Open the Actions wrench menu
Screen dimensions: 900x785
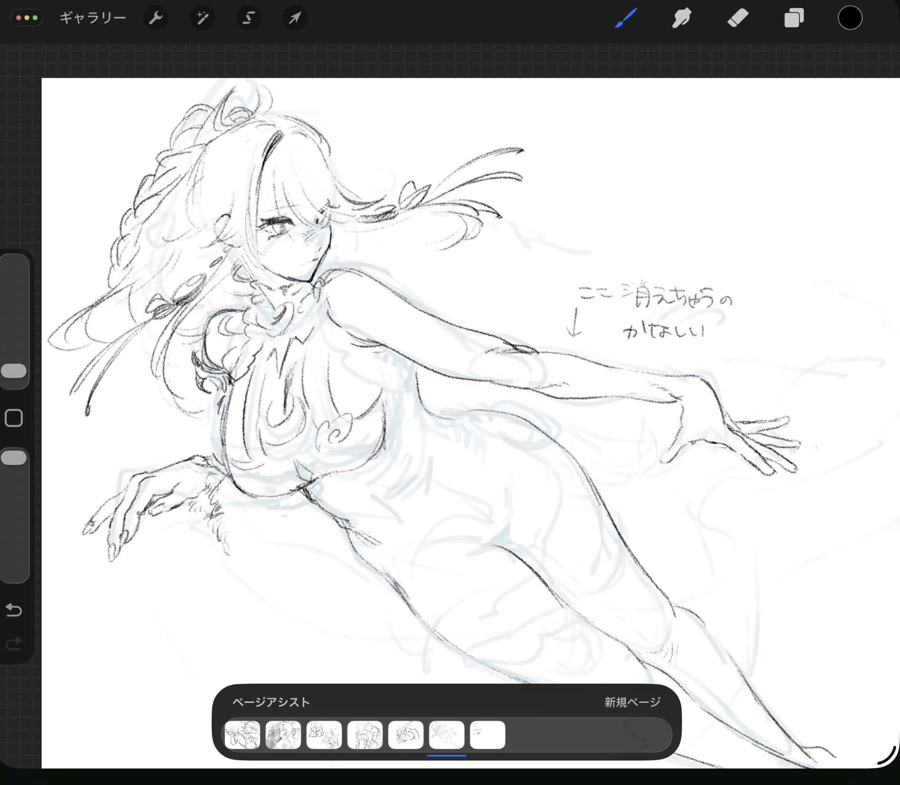[x=156, y=18]
